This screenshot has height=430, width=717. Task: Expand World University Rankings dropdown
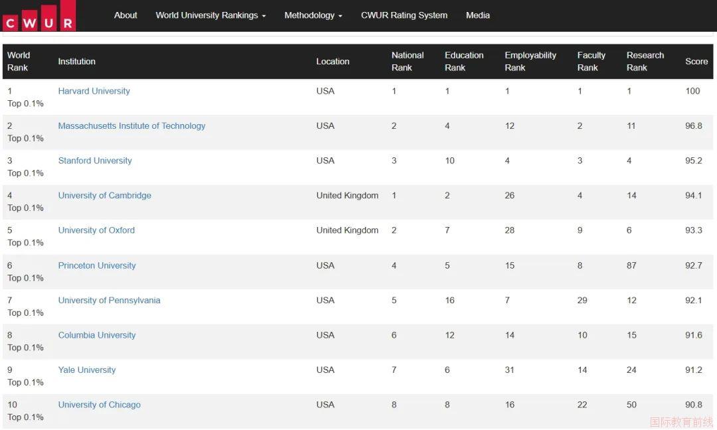pos(210,15)
